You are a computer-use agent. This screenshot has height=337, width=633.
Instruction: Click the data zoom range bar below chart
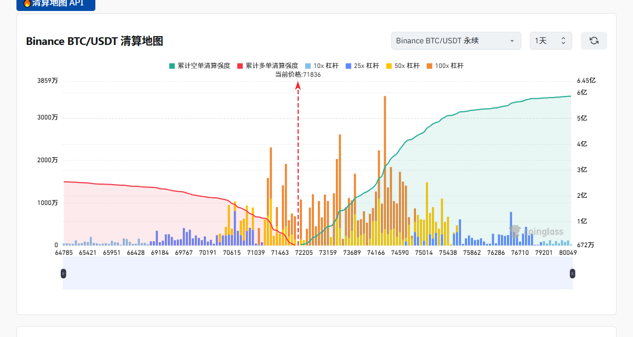[318, 273]
